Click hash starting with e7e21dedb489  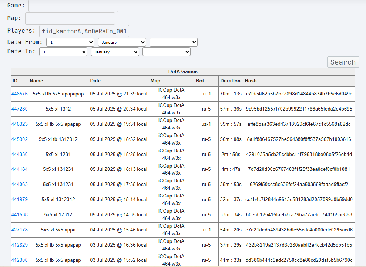(299, 230)
